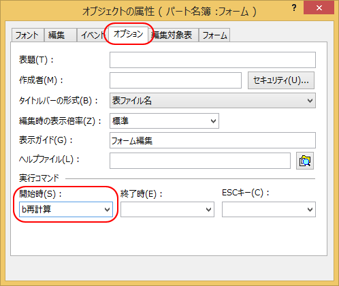Select the オプション tab

[x=128, y=34]
